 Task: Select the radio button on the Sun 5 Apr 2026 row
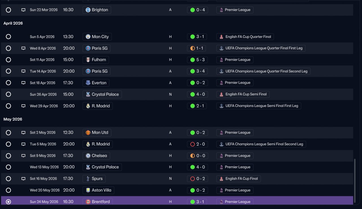(x=8, y=37)
